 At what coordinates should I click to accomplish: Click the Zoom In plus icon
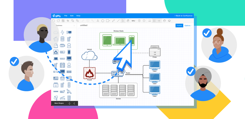pos(139,21)
